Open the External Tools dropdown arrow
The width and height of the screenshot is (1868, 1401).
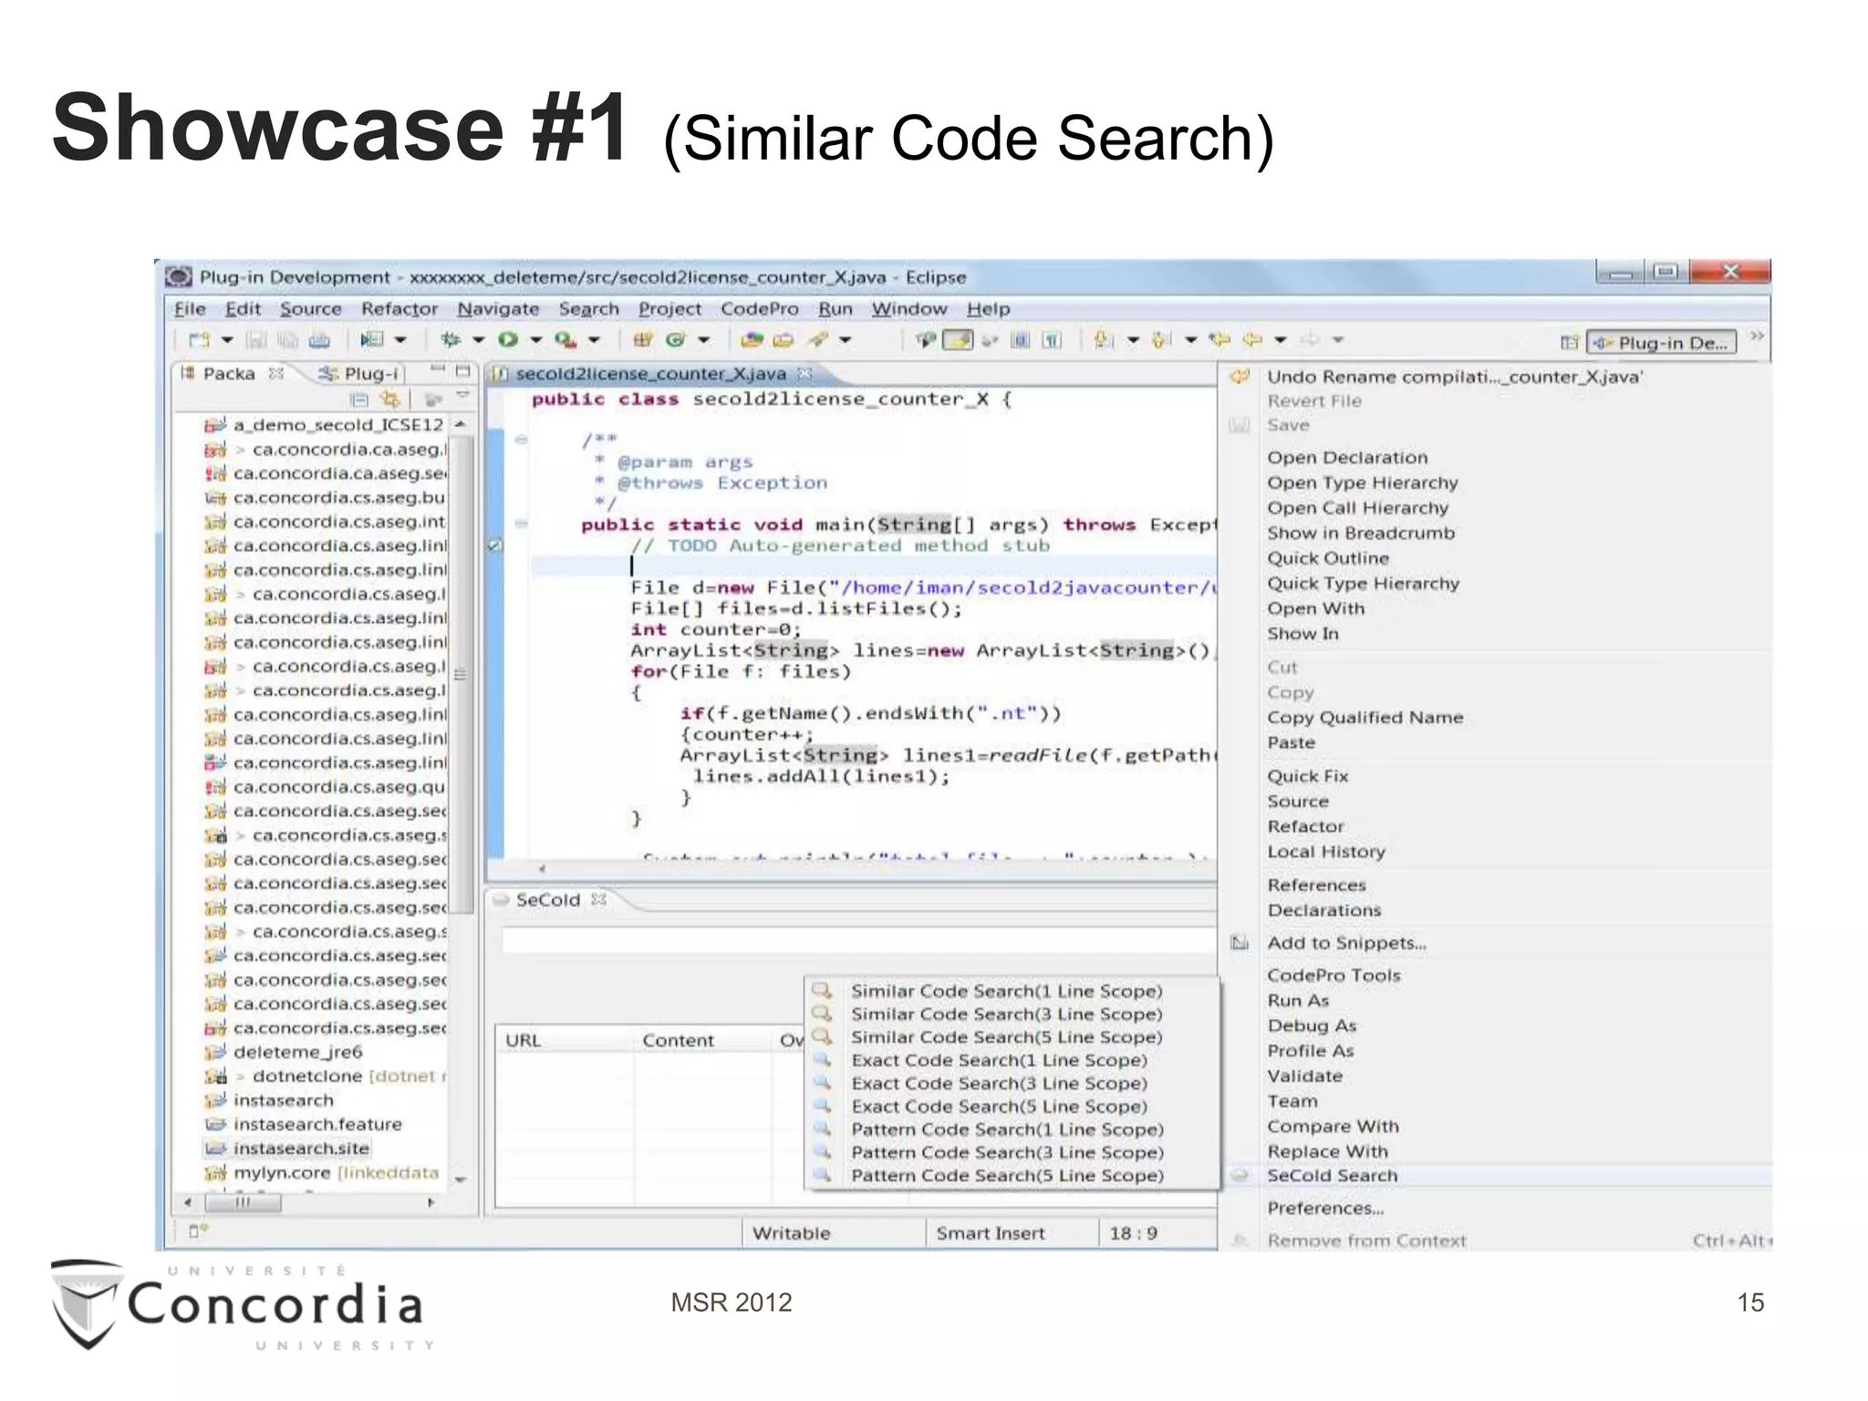point(594,340)
